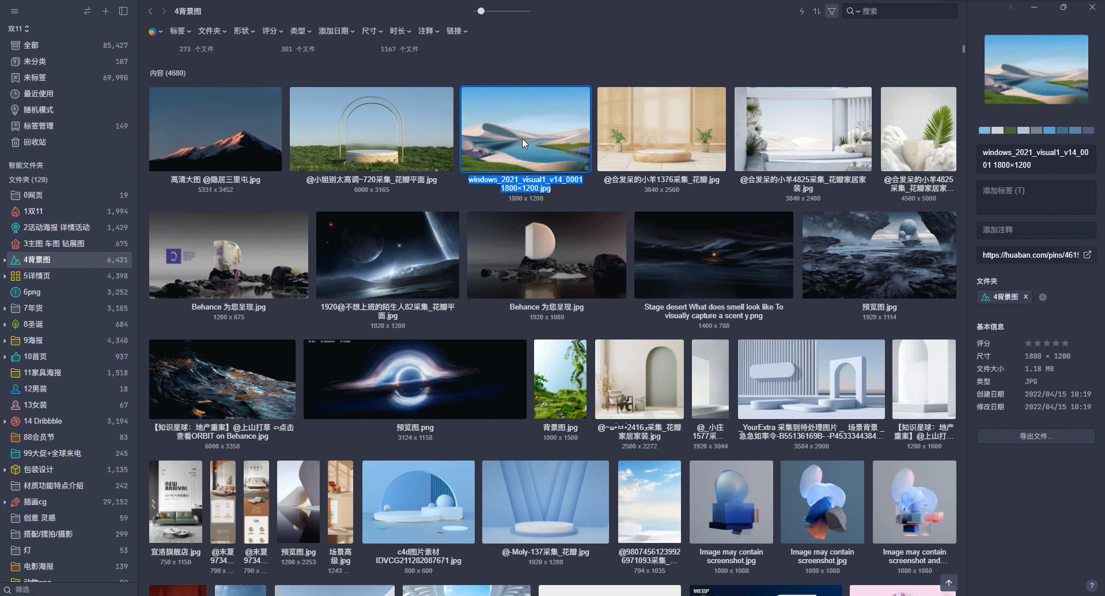
Task: Open 随机模式 in the sidebar
Action: click(x=69, y=110)
